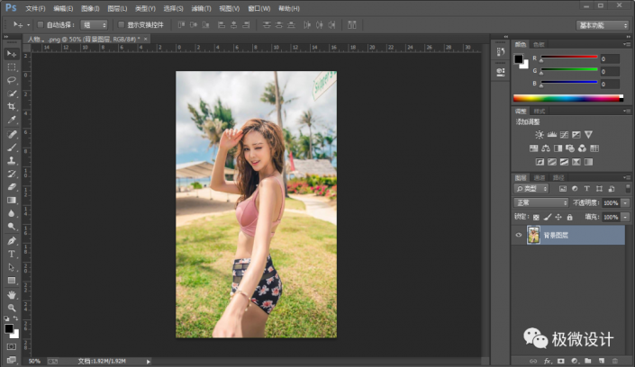Image resolution: width=635 pixels, height=367 pixels.
Task: Switch to 路径 tab
Action: (x=558, y=177)
